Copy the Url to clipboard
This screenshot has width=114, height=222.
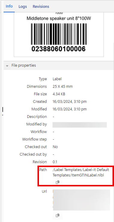point(58,215)
